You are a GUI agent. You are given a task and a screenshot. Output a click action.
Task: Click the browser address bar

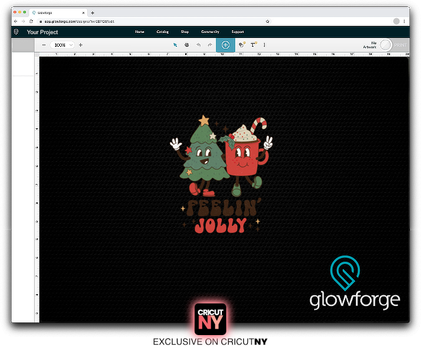click(x=154, y=21)
